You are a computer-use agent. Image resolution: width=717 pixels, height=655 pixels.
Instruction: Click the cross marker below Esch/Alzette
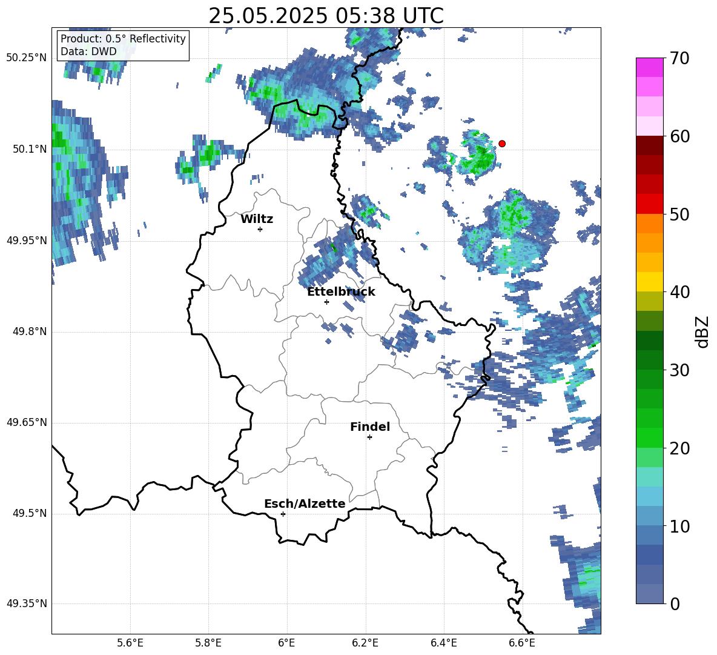pyautogui.click(x=283, y=514)
